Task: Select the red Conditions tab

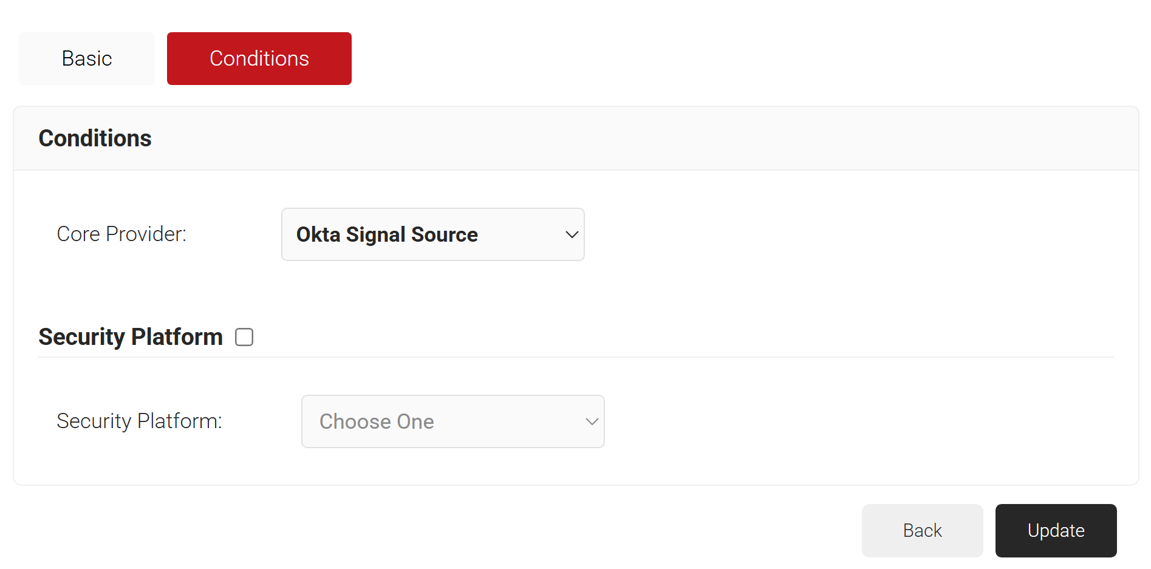Action: coord(259,58)
